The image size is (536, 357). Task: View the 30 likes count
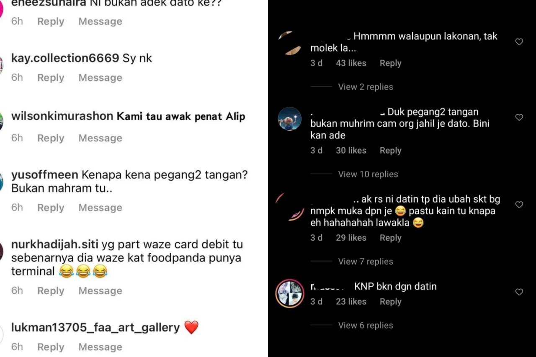coord(351,151)
